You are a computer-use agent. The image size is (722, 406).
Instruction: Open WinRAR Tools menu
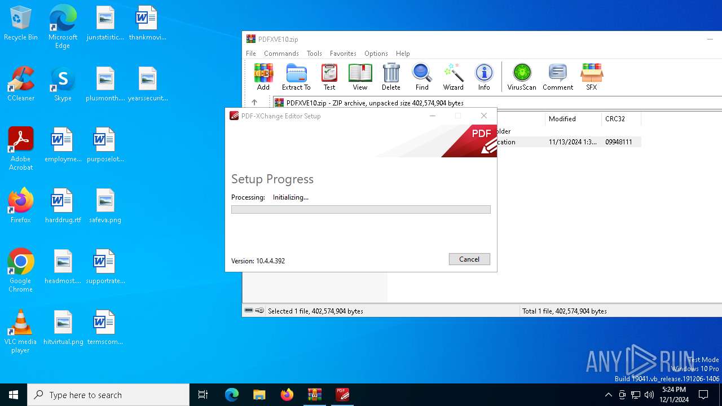(x=314, y=54)
